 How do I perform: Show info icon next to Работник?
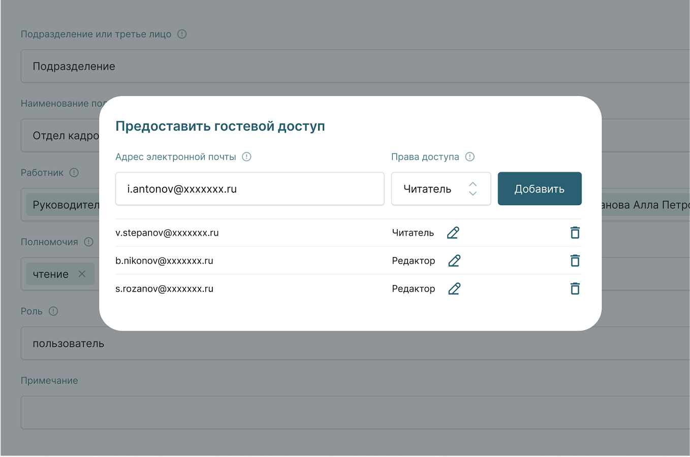pos(74,173)
